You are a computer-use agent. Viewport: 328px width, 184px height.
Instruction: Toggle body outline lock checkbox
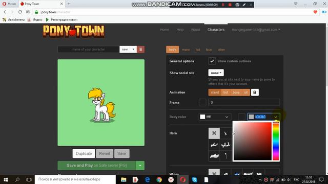tap(241, 117)
